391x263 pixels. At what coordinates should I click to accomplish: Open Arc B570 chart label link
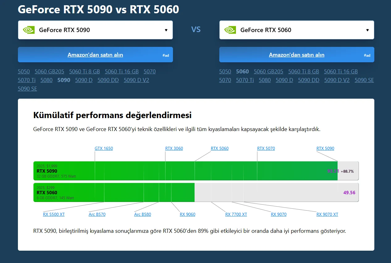click(97, 215)
